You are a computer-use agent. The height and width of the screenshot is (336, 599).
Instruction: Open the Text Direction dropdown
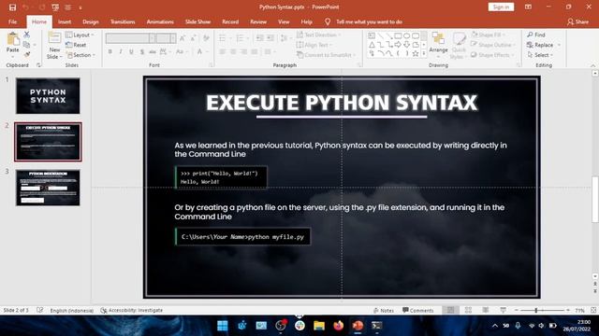(x=318, y=35)
